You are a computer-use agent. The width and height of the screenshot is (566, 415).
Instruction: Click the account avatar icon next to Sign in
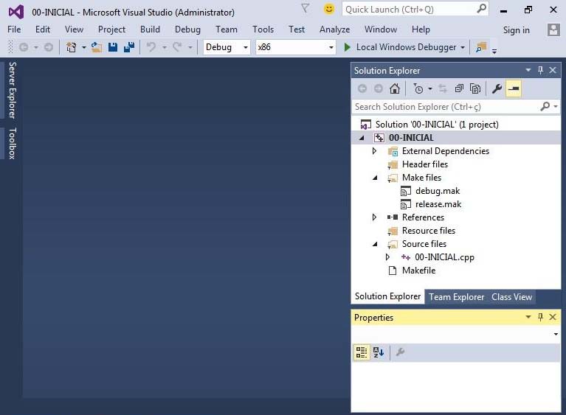tap(553, 29)
